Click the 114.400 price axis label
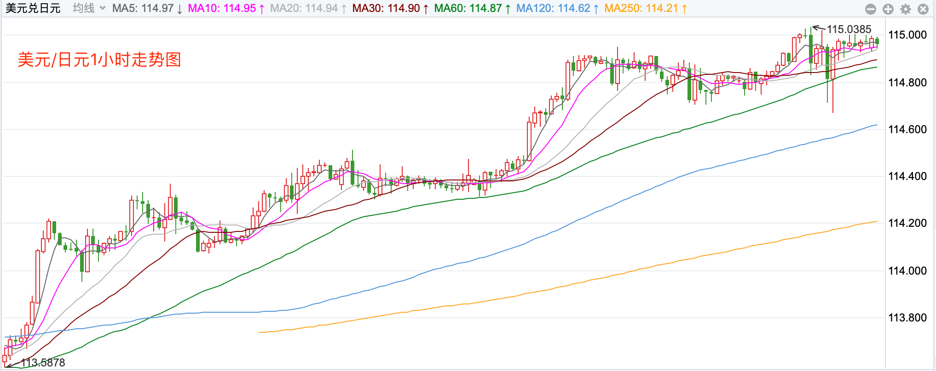This screenshot has width=936, height=371. pyautogui.click(x=907, y=176)
